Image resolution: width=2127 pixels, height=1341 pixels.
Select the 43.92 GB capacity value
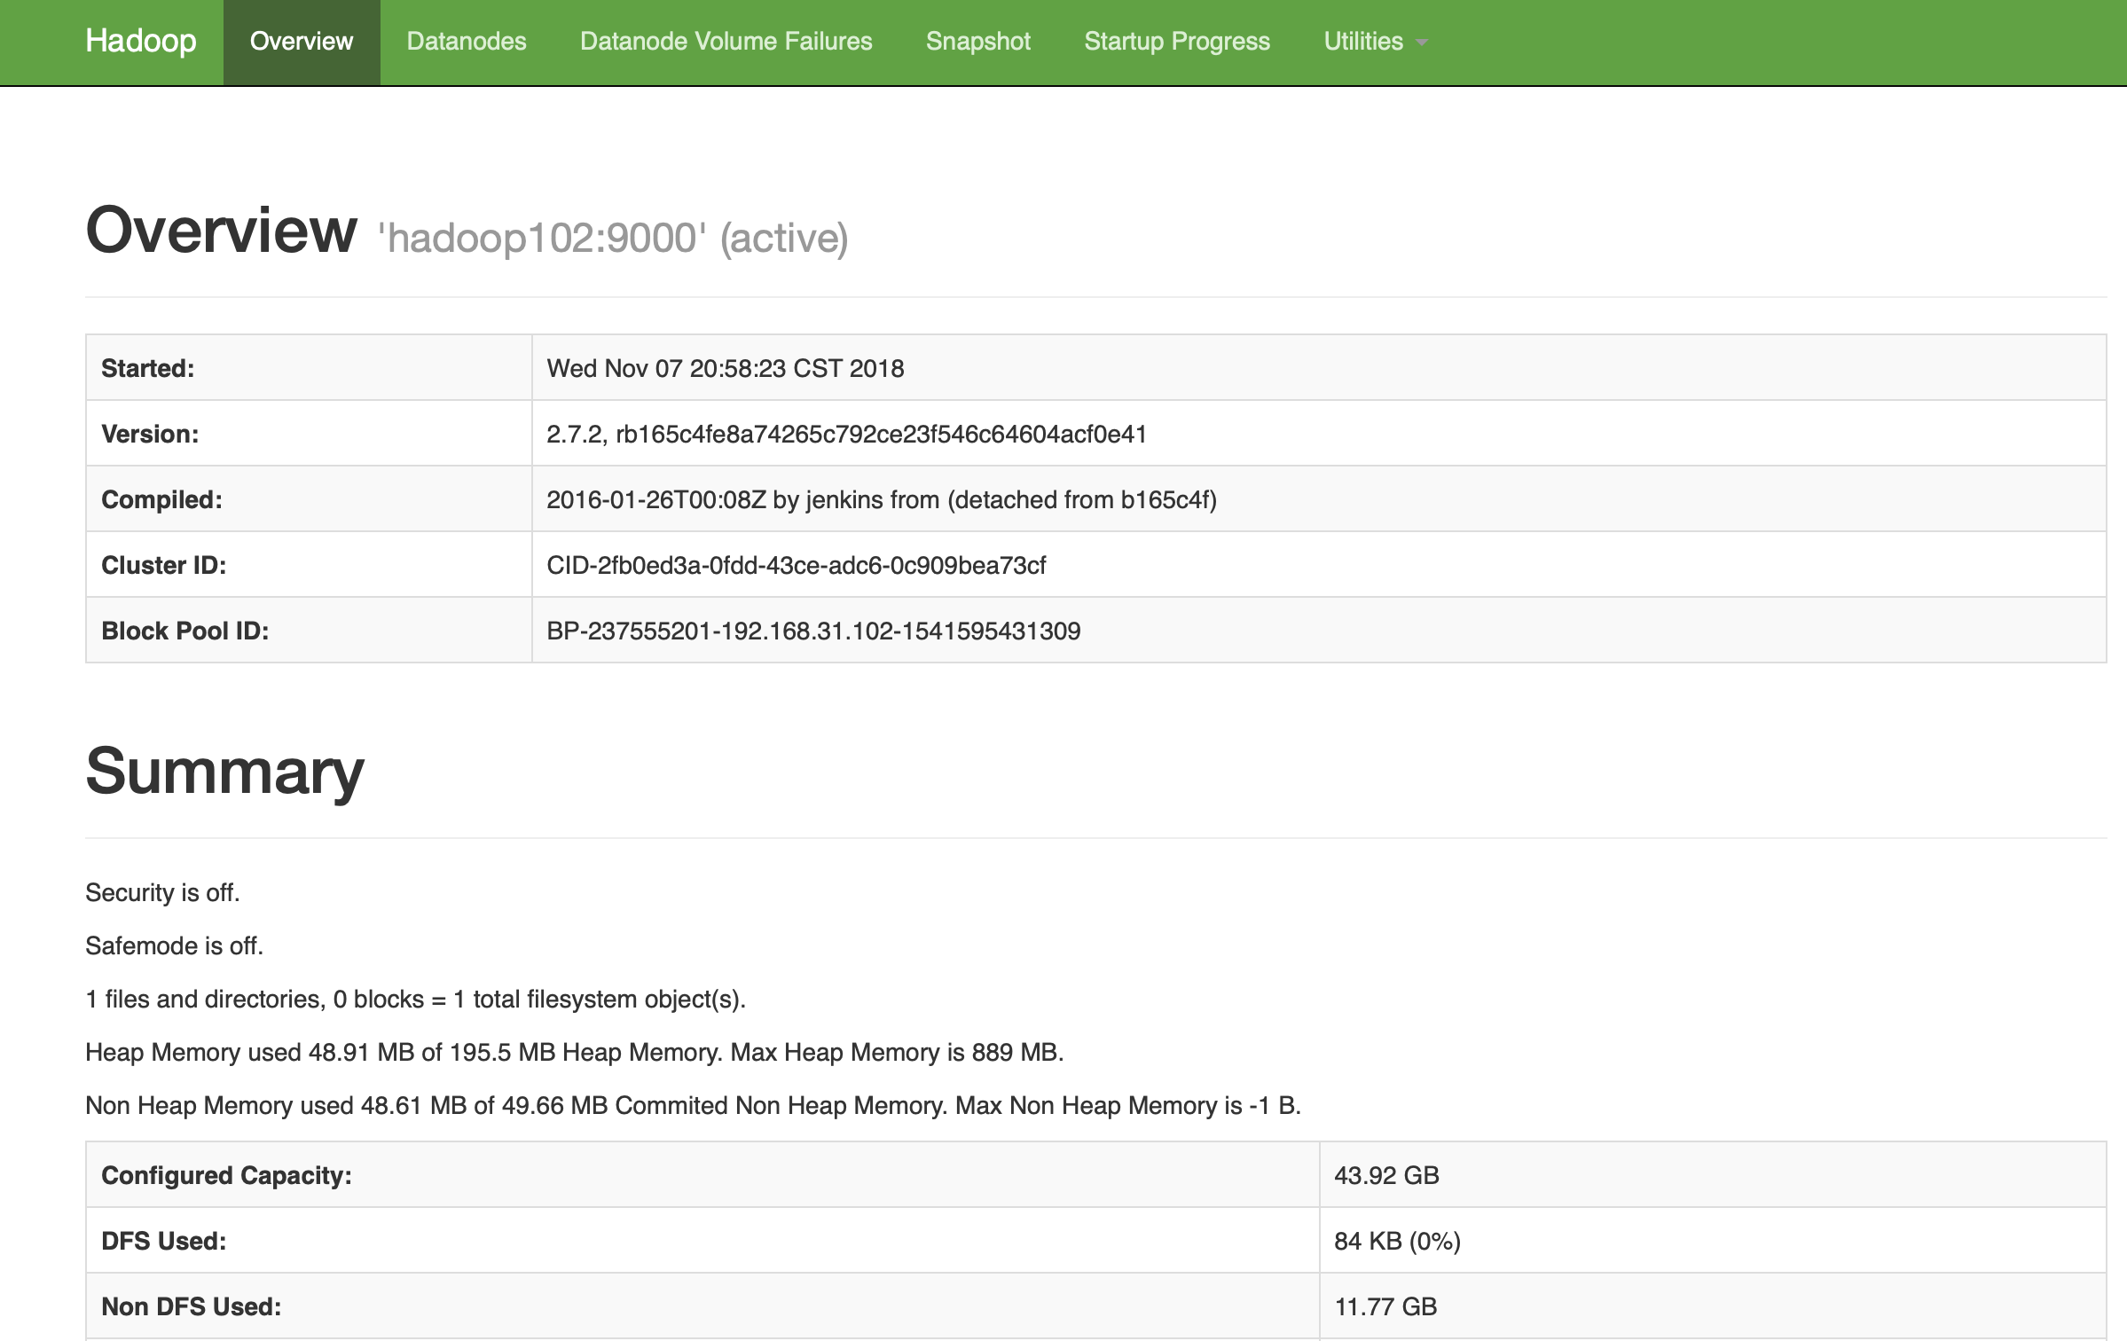(1386, 1175)
